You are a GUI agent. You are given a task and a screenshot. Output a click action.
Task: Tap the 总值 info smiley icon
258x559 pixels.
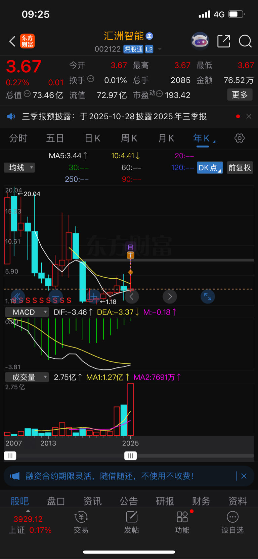point(27,94)
